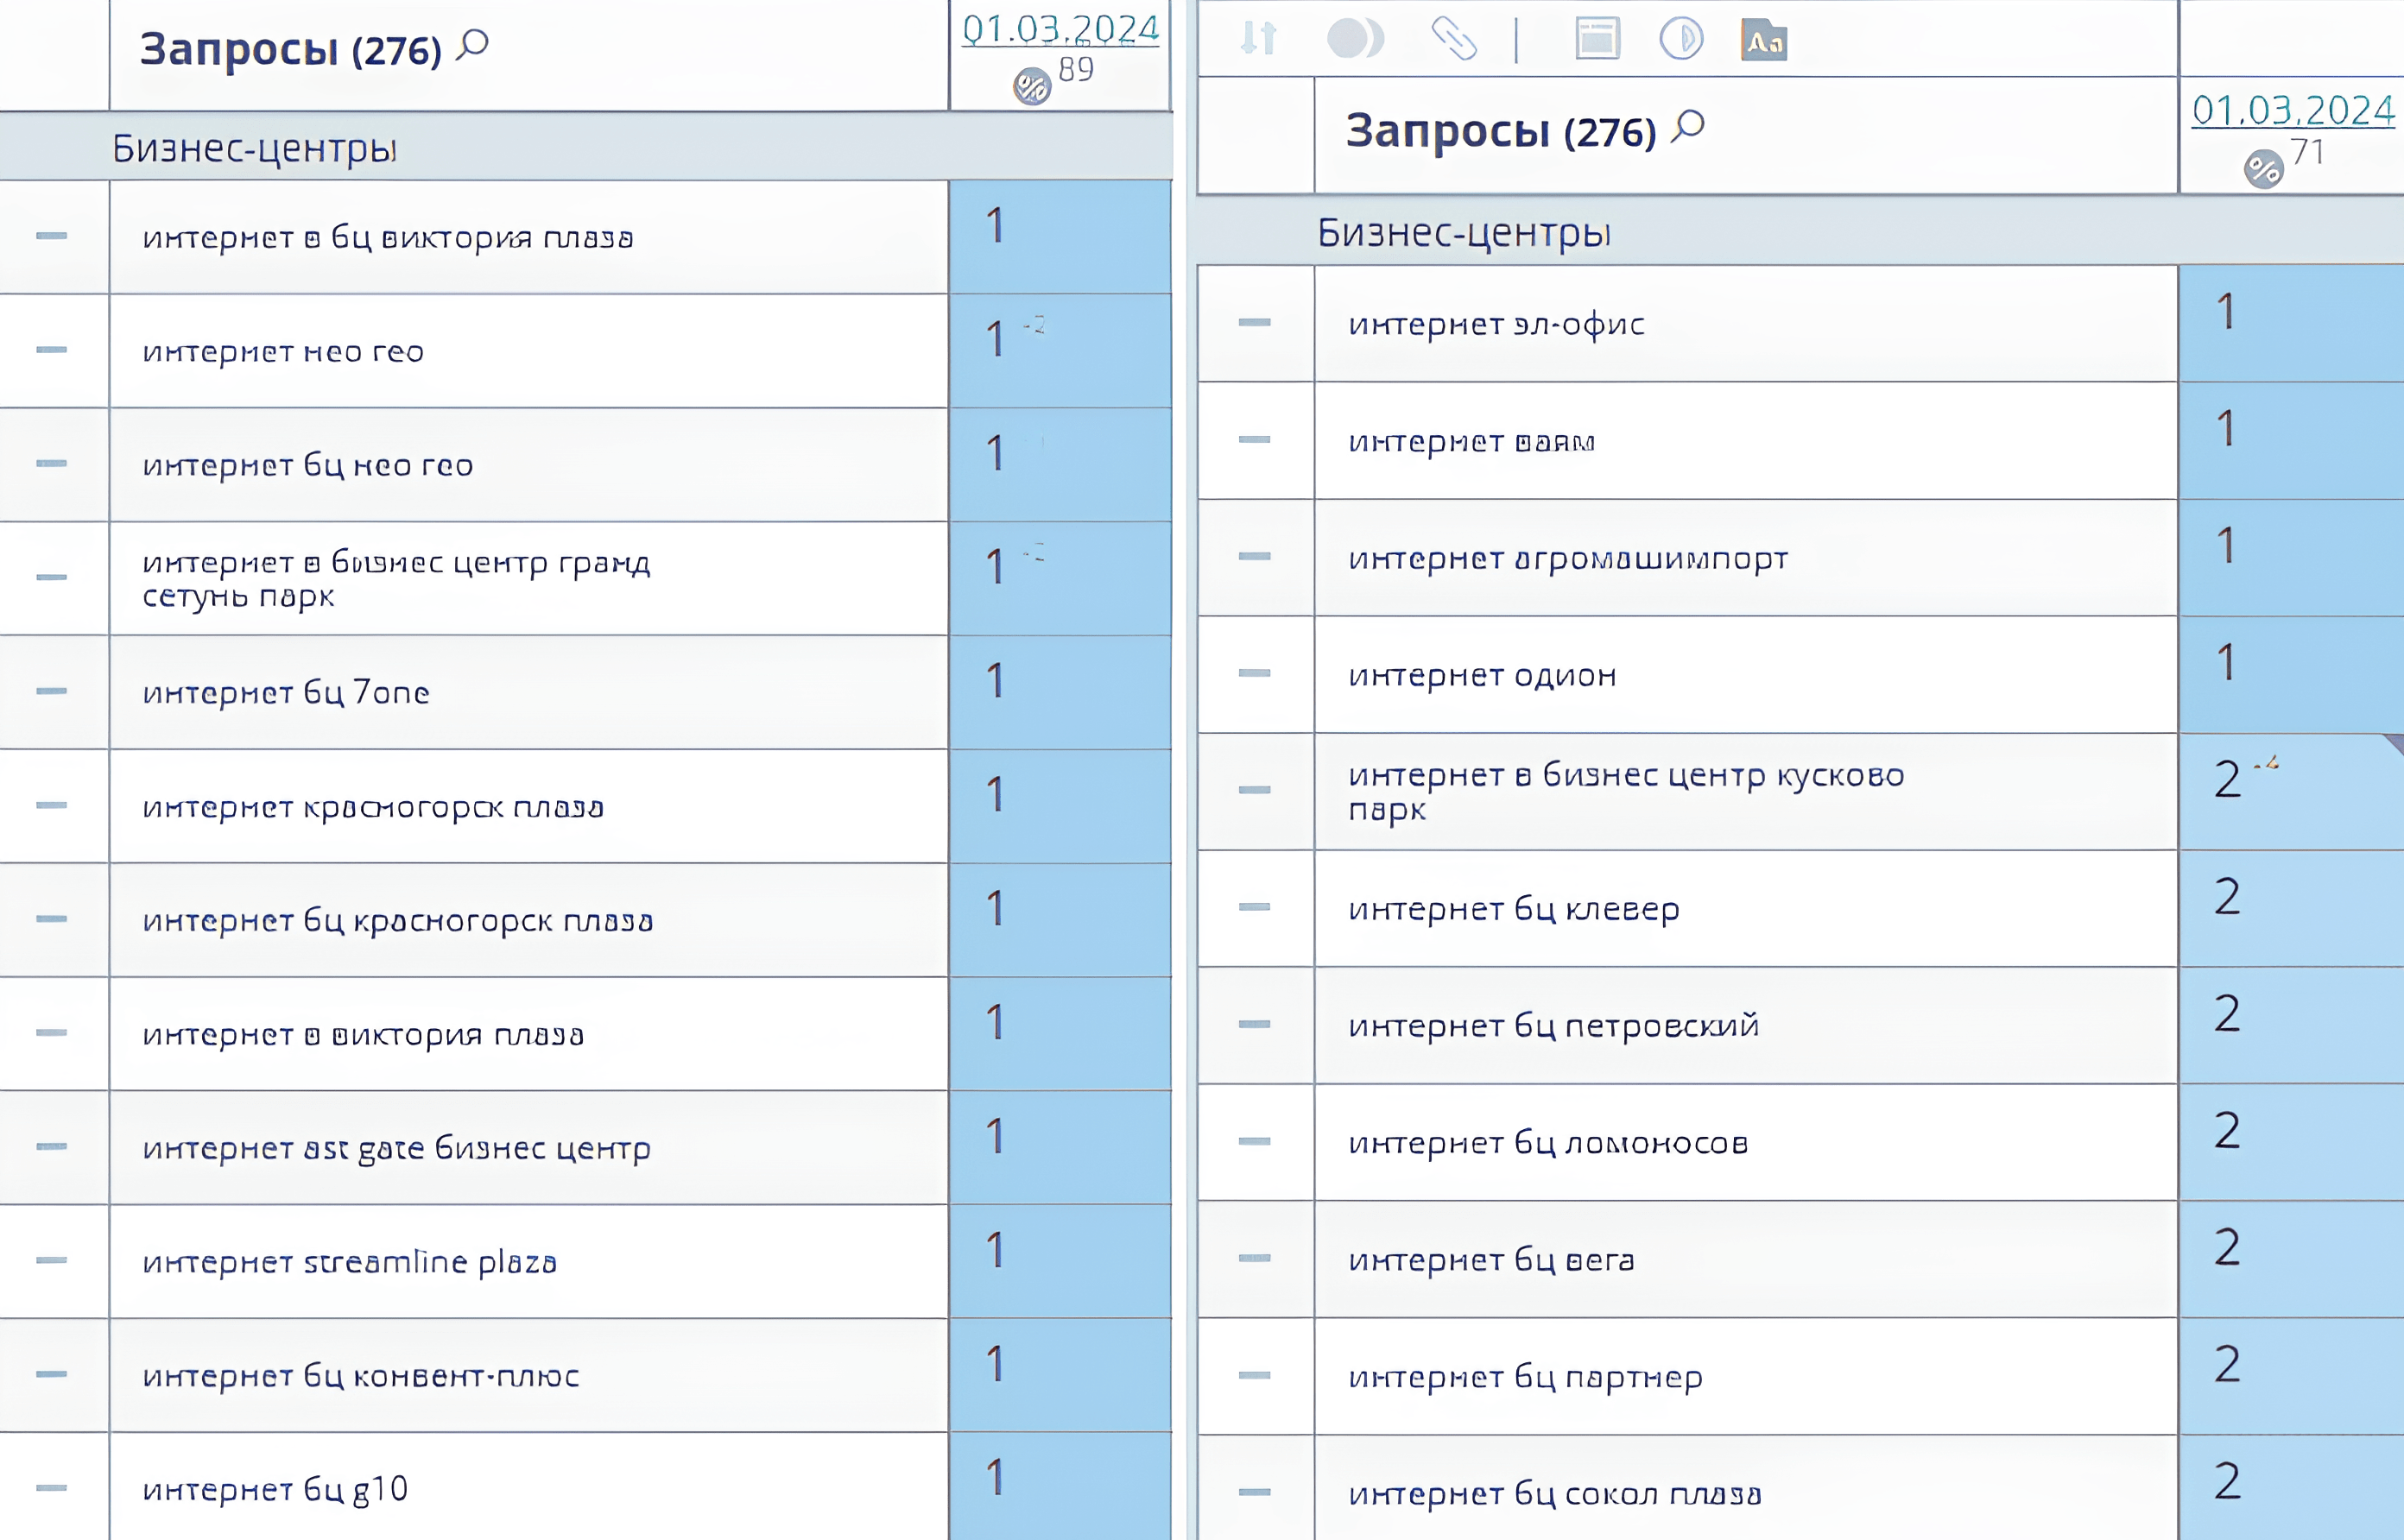The image size is (2404, 1540).
Task: Click percent badge under left date 89
Action: point(1031,86)
